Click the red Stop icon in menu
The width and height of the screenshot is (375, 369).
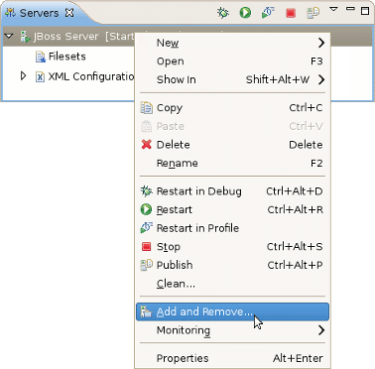click(x=146, y=247)
